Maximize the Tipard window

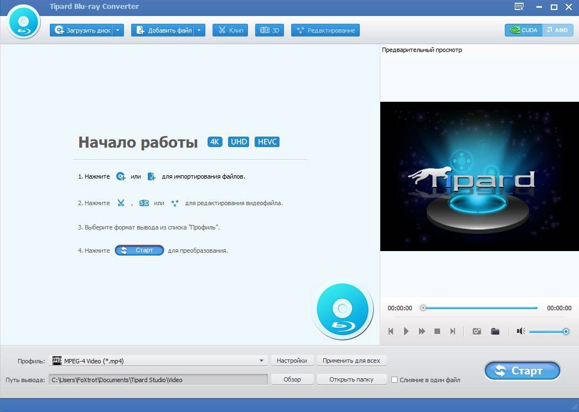pos(554,7)
